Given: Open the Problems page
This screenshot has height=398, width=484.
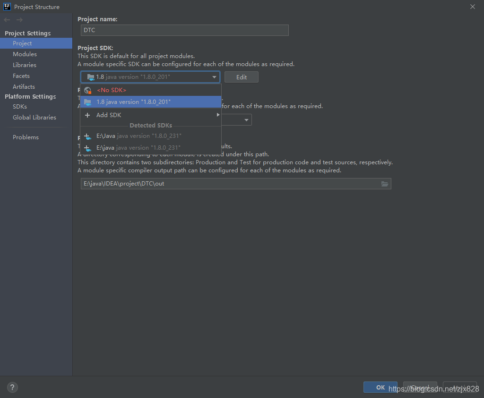Looking at the screenshot, I should [x=36, y=137].
